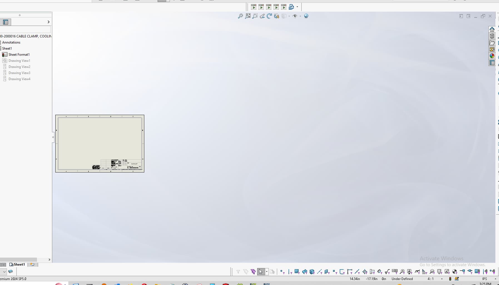This screenshot has height=285, width=499.
Task: Open the File Explorer folder pane icon
Action: click(492, 43)
